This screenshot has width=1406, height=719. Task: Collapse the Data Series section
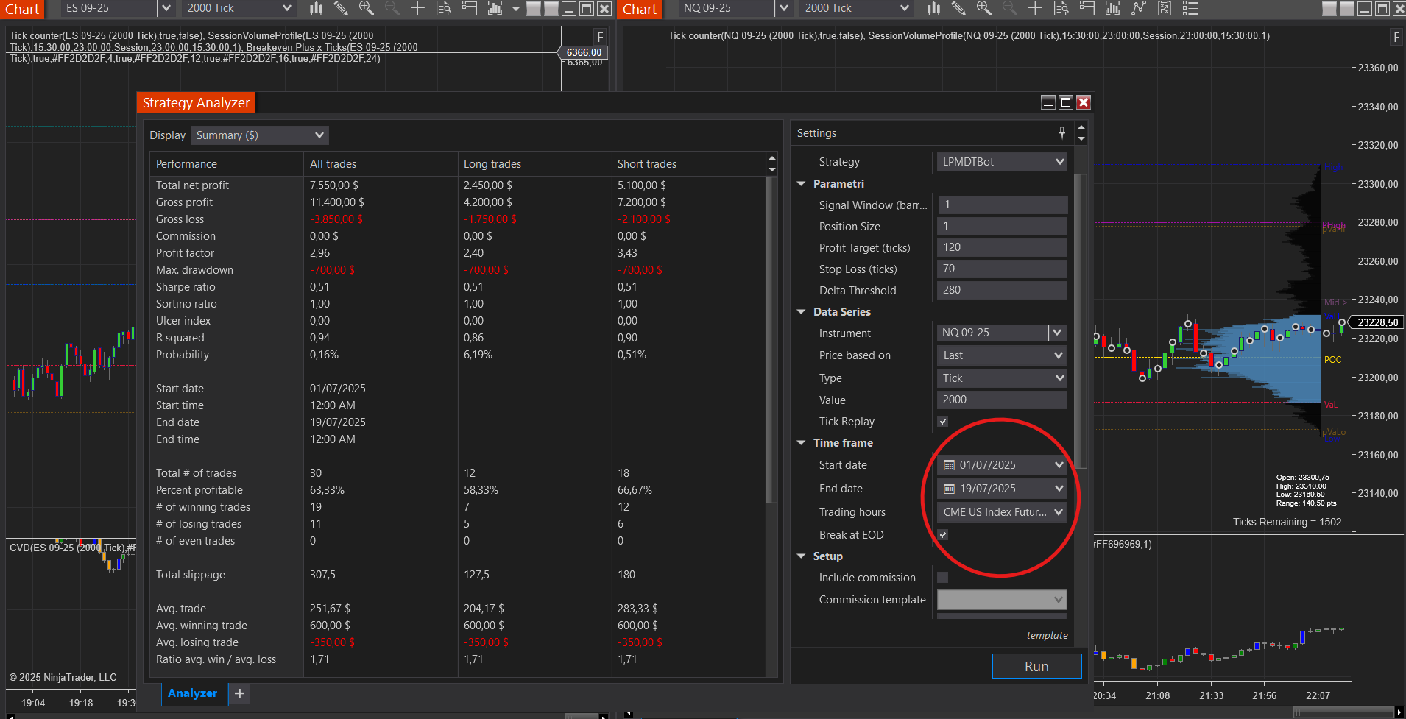tap(802, 312)
